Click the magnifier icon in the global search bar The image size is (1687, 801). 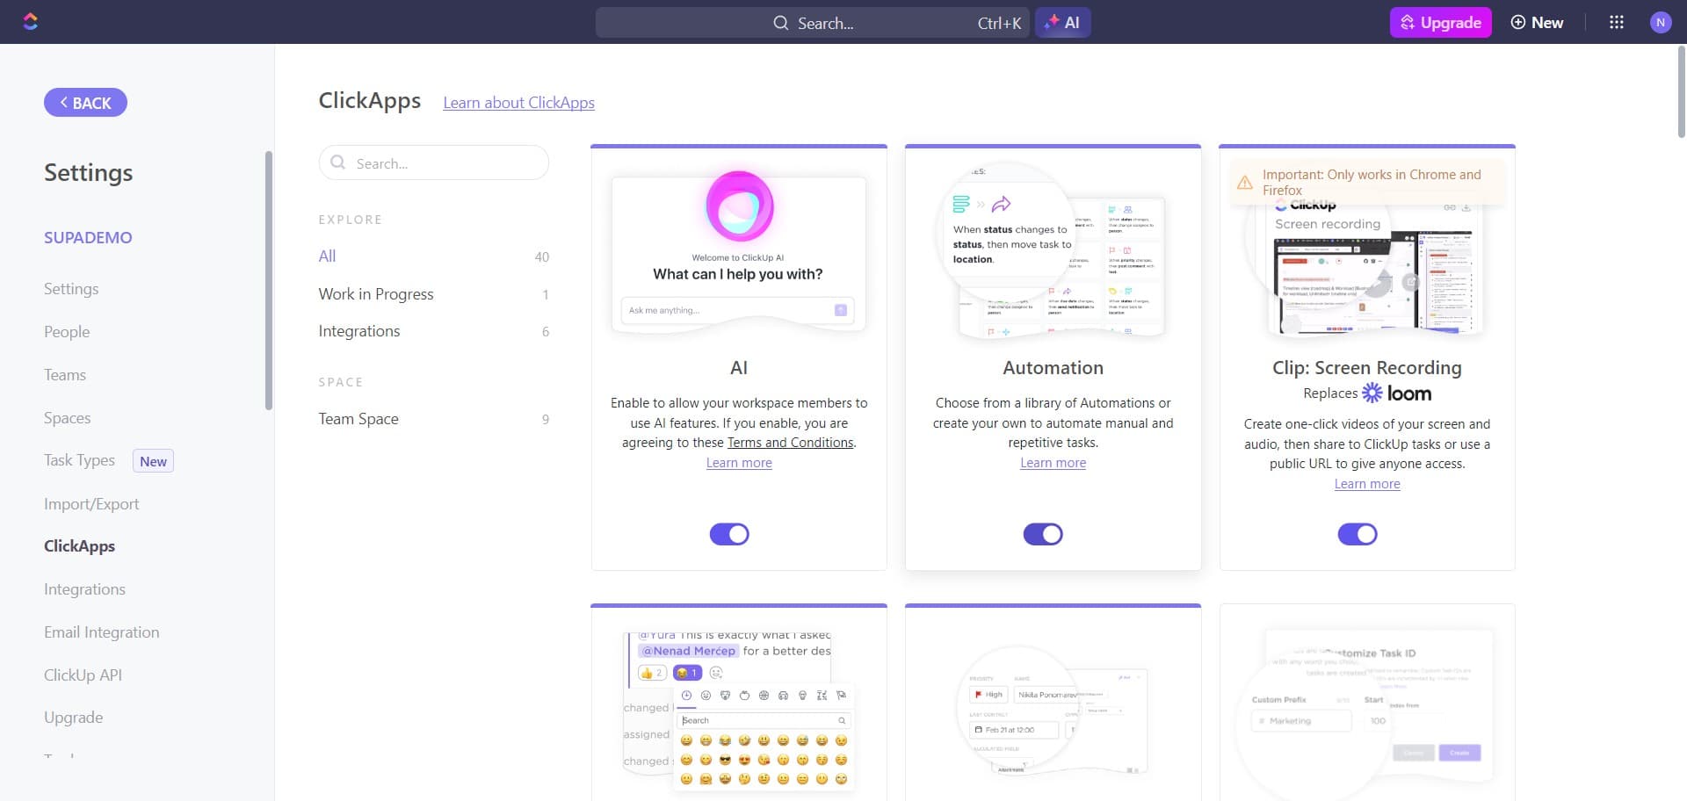pyautogui.click(x=780, y=23)
